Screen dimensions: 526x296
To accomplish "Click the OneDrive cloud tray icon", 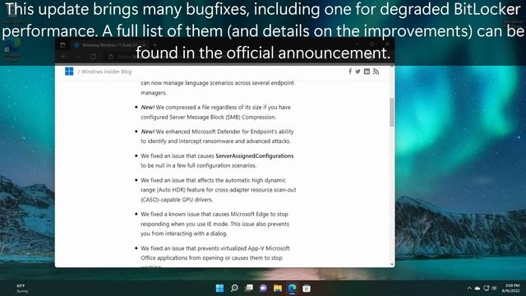I will 478,289.
